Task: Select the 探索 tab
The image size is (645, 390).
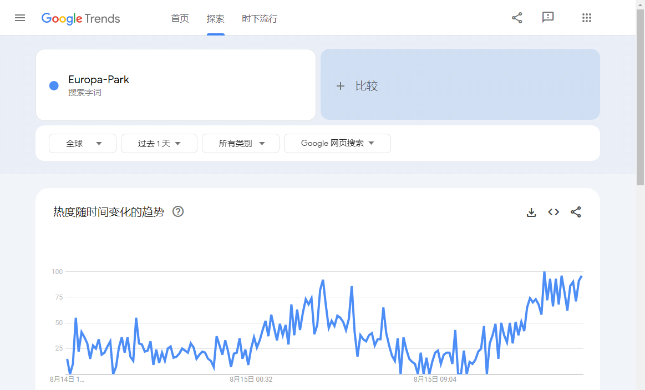Action: click(216, 18)
